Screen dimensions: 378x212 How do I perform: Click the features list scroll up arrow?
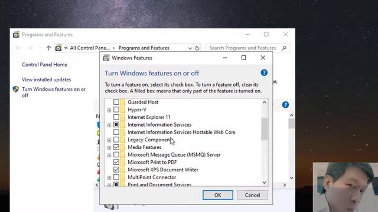click(x=265, y=102)
